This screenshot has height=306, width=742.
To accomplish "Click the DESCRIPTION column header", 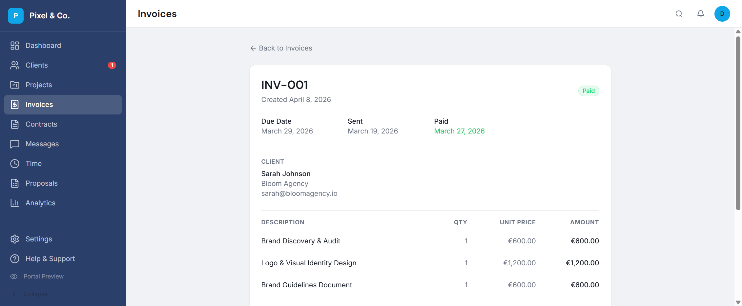I will (283, 222).
